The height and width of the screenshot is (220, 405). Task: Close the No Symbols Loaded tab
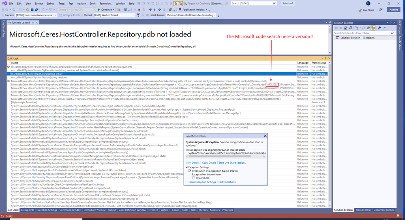(36, 22)
